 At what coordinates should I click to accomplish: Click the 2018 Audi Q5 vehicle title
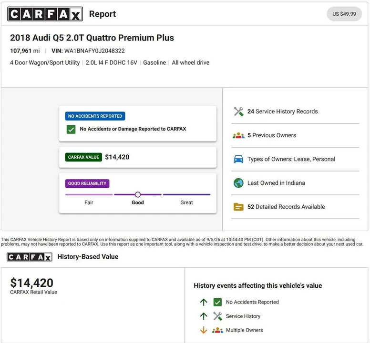coord(92,38)
